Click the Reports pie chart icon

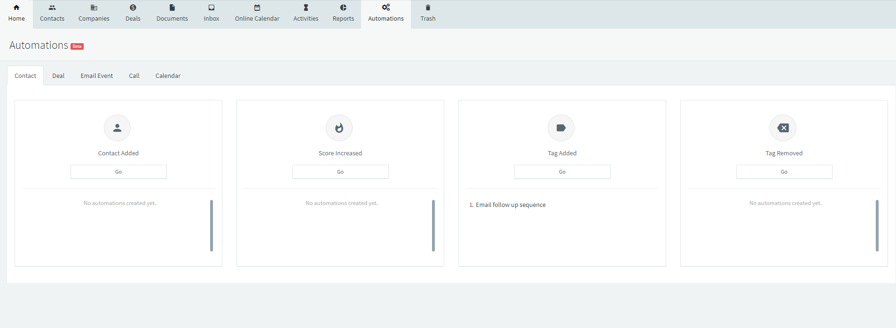[x=343, y=8]
